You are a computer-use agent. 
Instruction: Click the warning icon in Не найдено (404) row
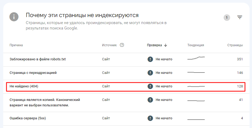click(150, 86)
